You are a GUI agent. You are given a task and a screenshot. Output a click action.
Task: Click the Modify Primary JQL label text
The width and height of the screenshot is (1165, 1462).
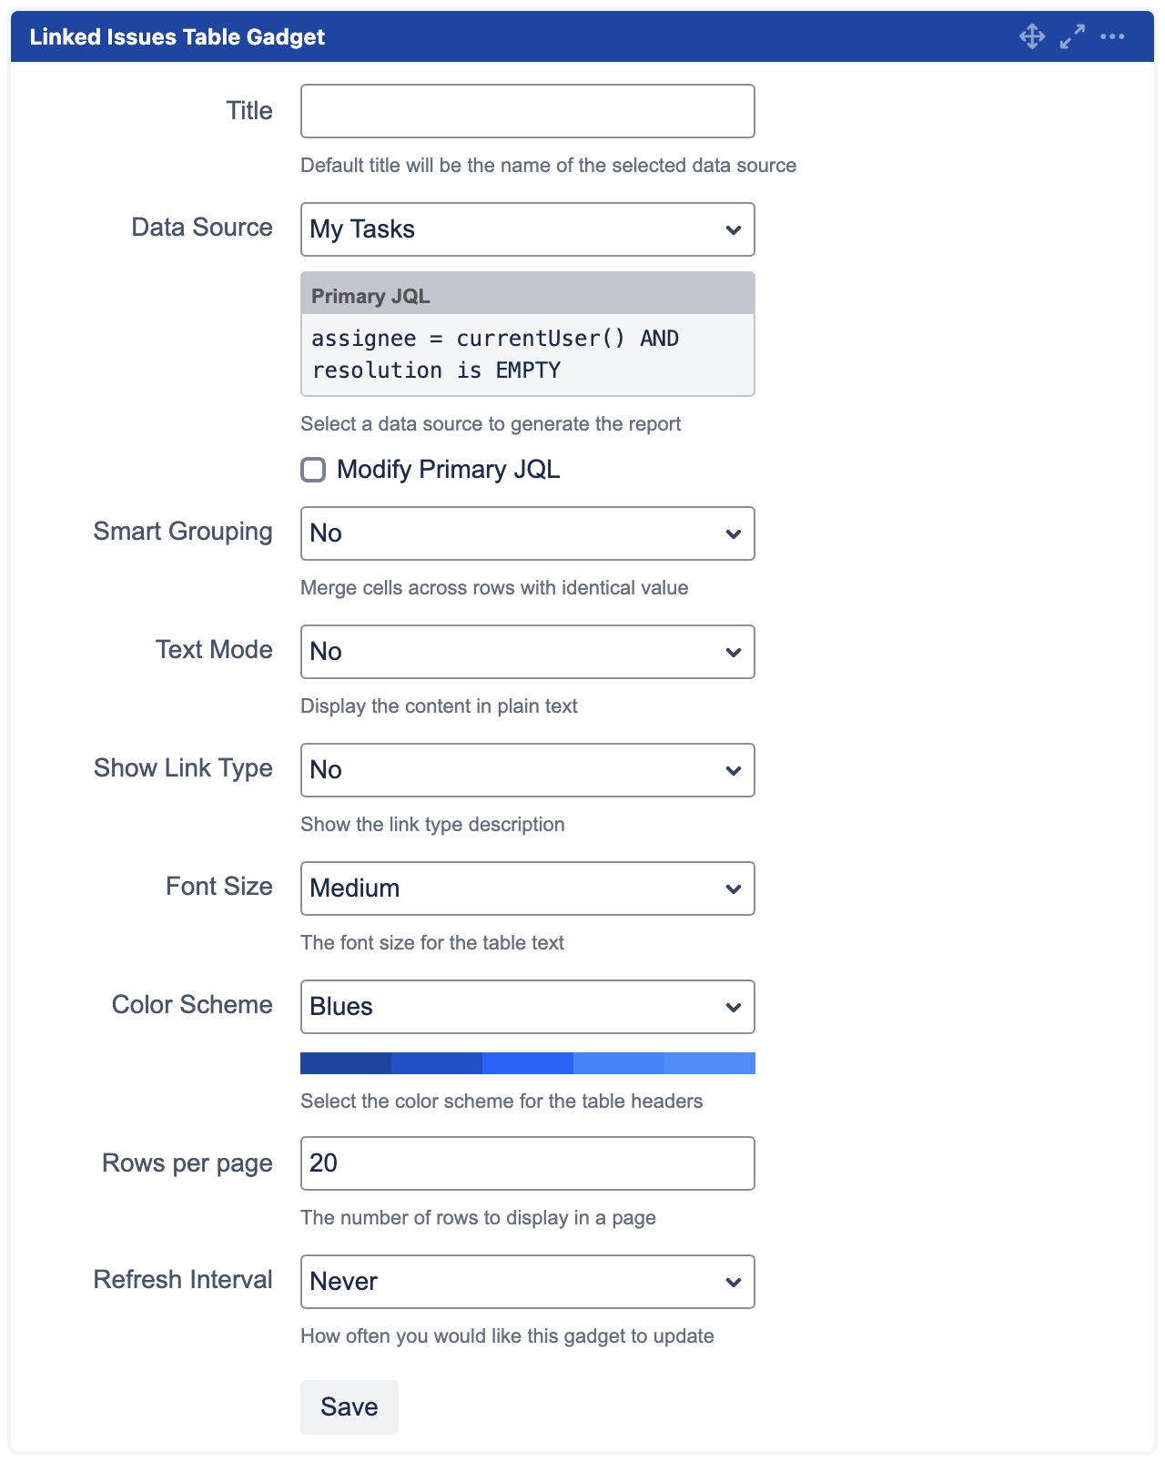click(x=448, y=470)
